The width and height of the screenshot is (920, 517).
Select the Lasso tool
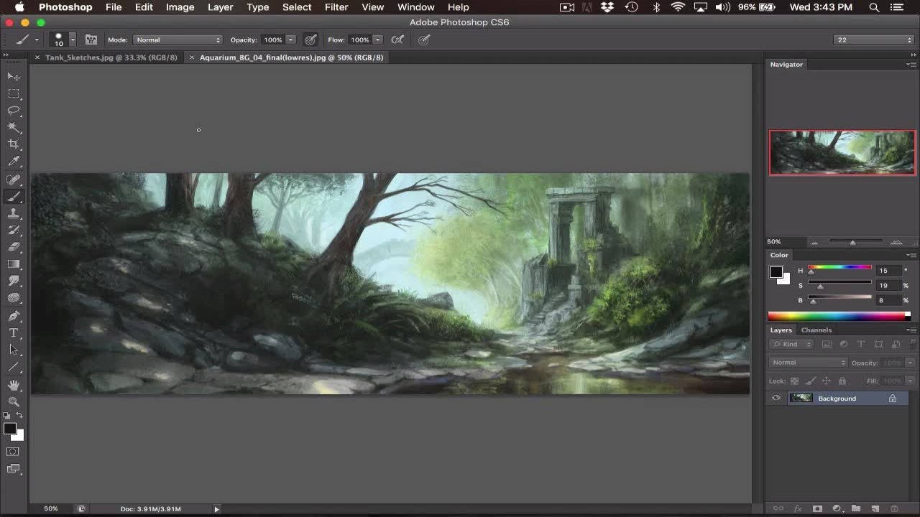pos(14,111)
